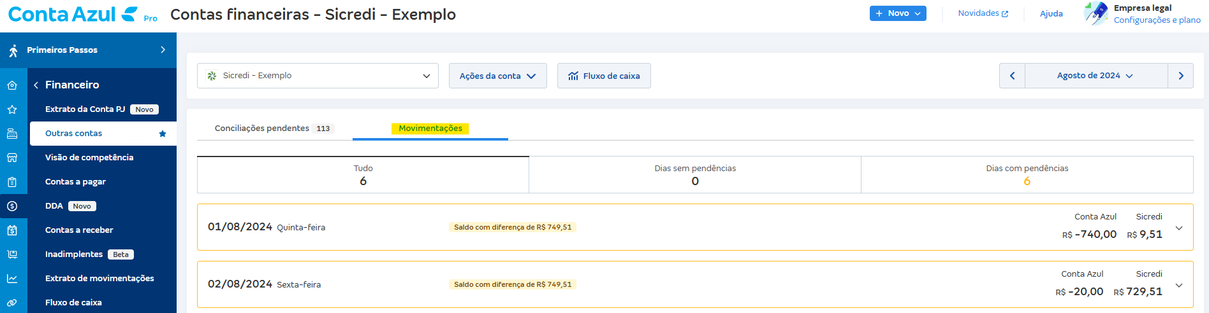Viewport: 1209px width, 313px height.
Task: Filter by Dias sem pendências
Action: pyautogui.click(x=695, y=175)
